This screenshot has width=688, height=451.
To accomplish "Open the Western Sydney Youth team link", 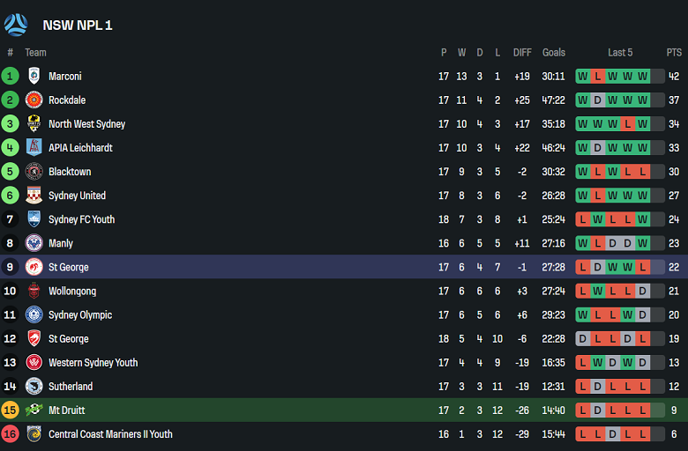I will tap(93, 362).
